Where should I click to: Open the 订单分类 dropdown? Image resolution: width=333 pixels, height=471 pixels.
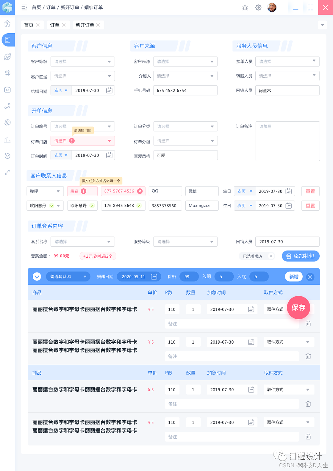pyautogui.click(x=186, y=126)
